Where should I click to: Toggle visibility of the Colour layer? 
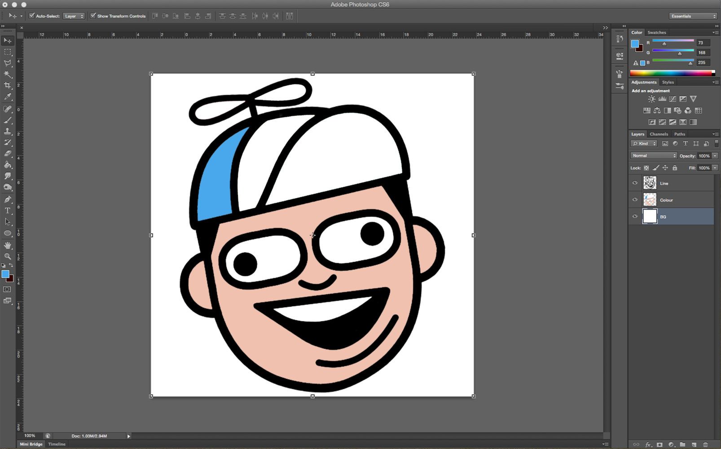635,200
